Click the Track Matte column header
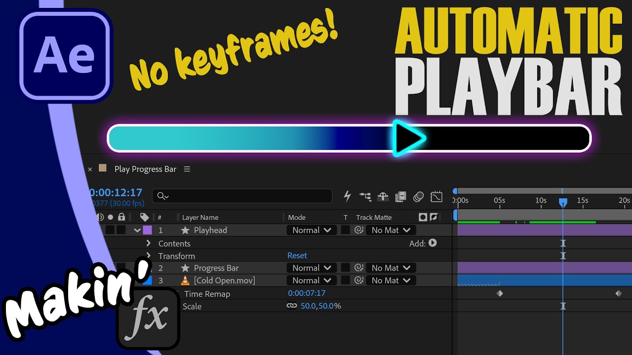632x355 pixels. [x=374, y=217]
